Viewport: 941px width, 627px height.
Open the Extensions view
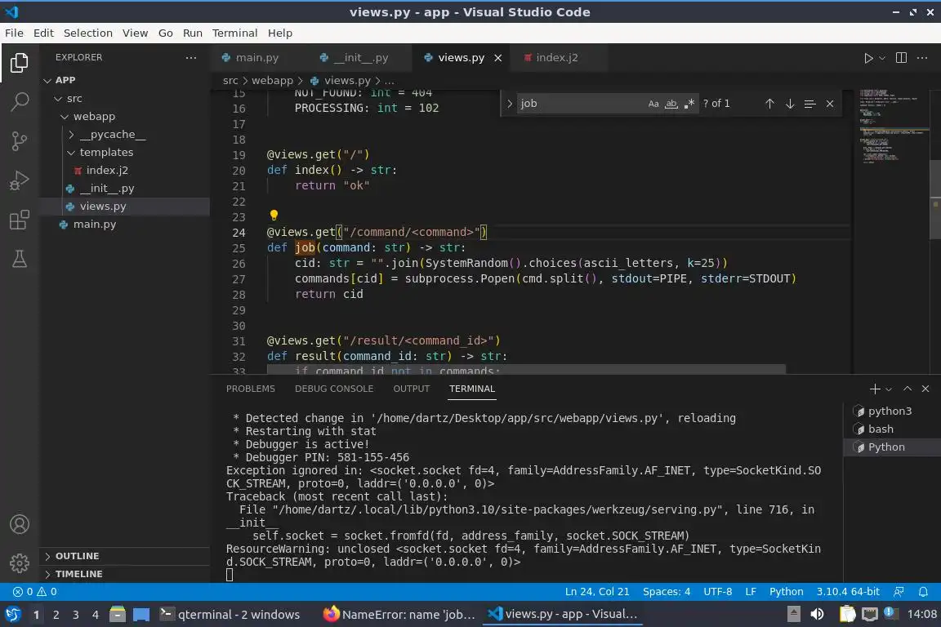pos(20,220)
